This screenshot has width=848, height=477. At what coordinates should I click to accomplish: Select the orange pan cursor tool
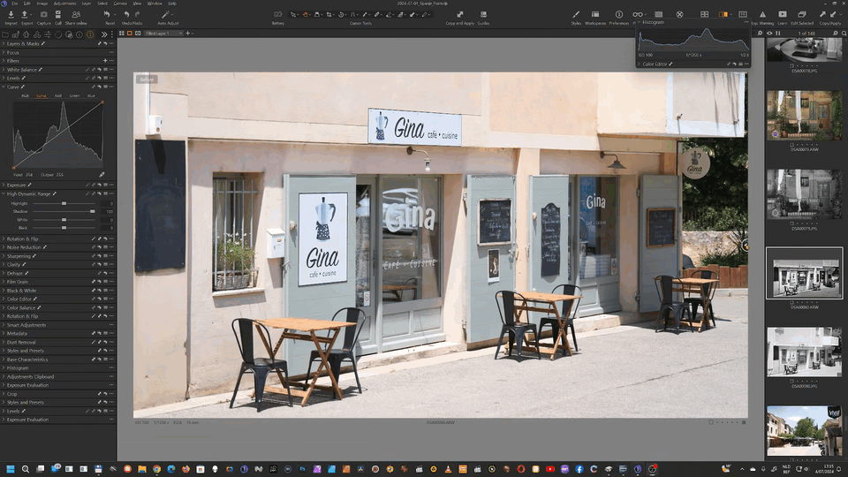[x=305, y=15]
